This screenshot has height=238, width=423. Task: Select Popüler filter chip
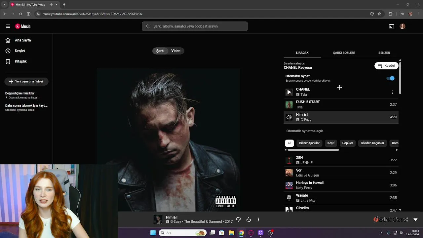click(x=348, y=143)
